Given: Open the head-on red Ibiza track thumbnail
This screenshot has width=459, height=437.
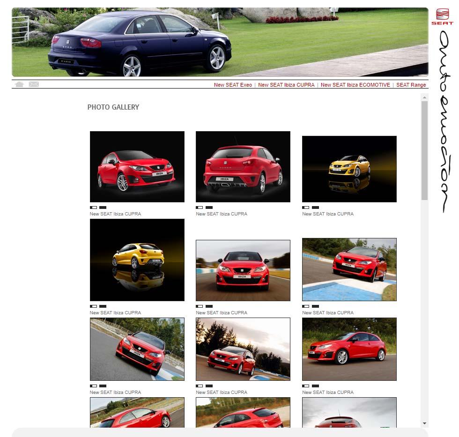Looking at the screenshot, I should 243,270.
